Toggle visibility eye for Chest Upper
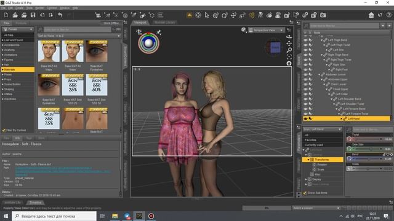 (305, 89)
